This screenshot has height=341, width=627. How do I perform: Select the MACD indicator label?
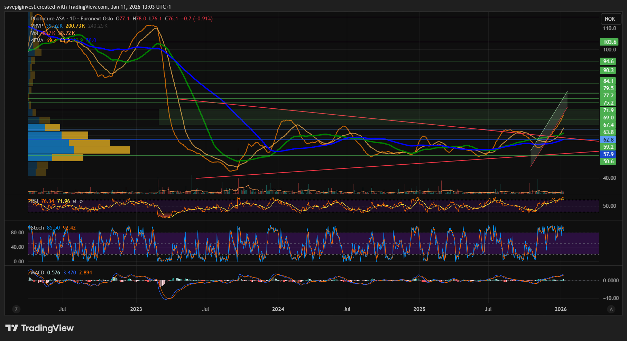point(38,273)
